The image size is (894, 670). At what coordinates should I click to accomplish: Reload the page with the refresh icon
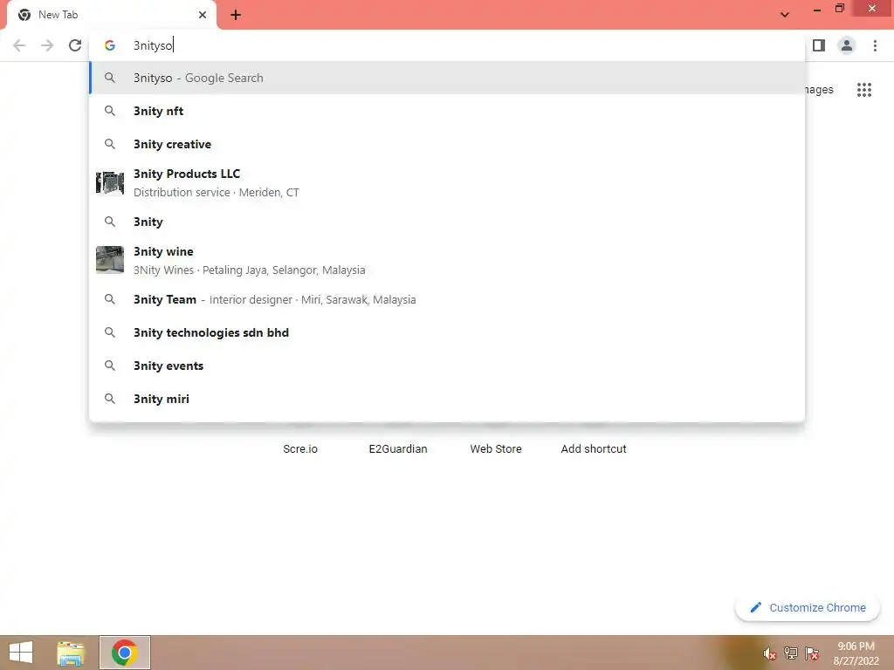click(x=75, y=45)
